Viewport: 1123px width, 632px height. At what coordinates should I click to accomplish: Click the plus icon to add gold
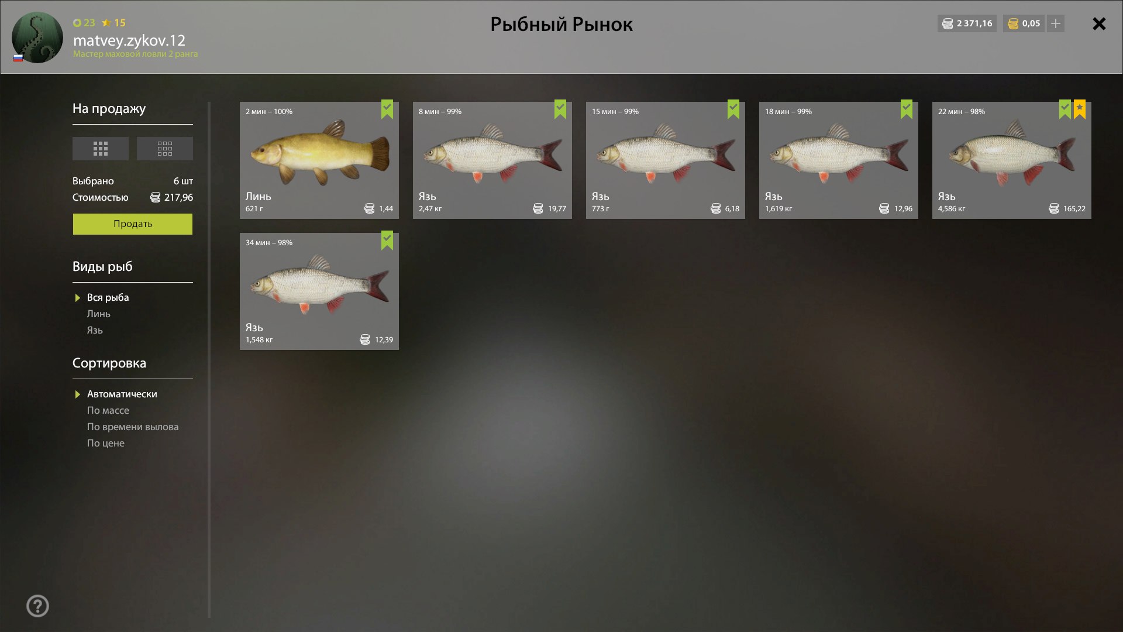pos(1056,23)
